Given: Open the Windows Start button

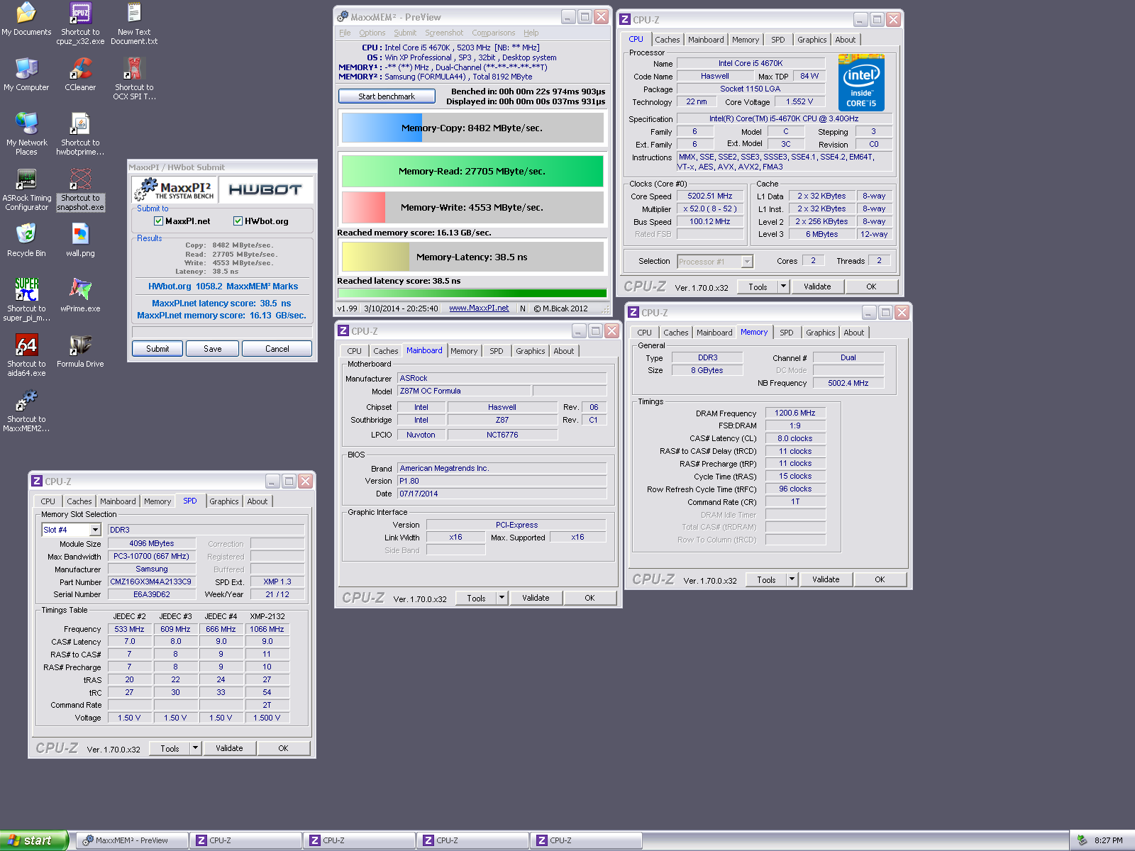Looking at the screenshot, I should [x=33, y=840].
